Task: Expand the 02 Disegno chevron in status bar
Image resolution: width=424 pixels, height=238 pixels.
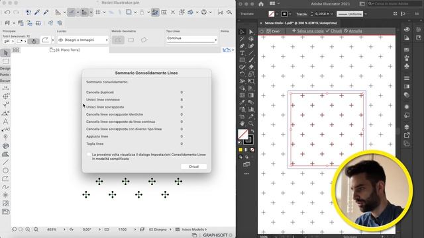Action: [x=170, y=229]
